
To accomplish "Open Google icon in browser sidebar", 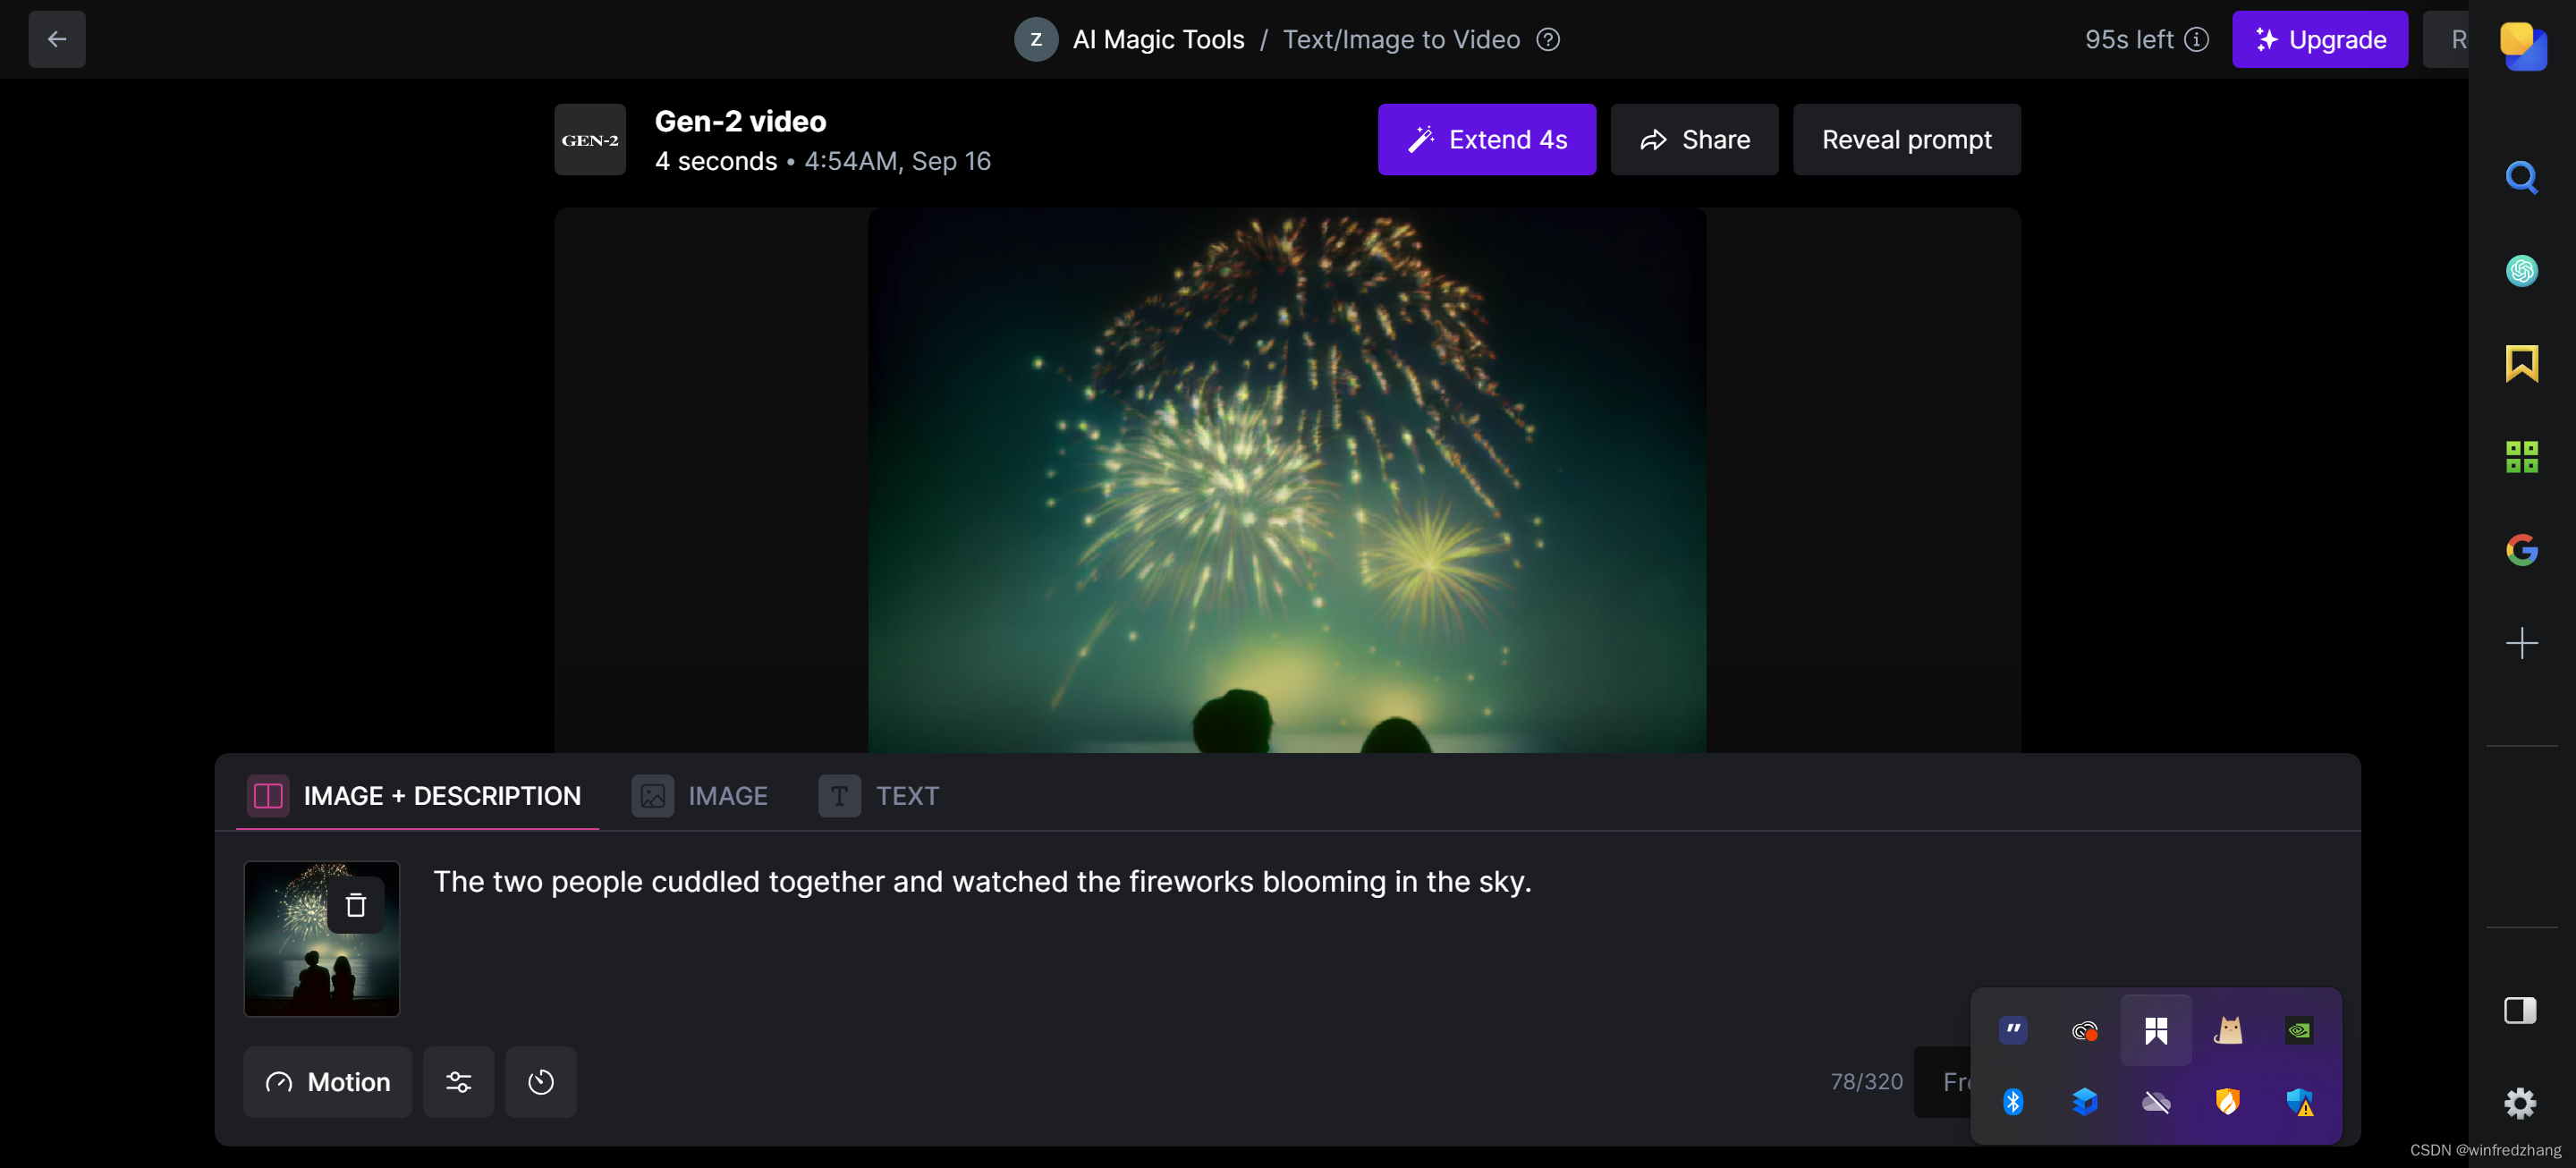I will click(x=2522, y=550).
